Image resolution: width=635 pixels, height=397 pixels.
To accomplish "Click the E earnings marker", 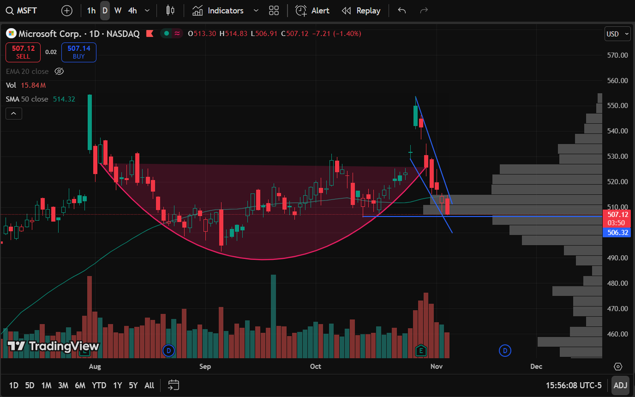I will pos(421,350).
